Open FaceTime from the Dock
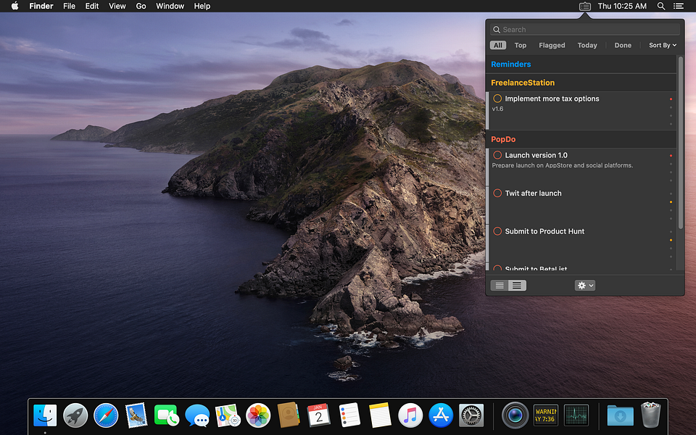The width and height of the screenshot is (696, 435). coord(167,415)
